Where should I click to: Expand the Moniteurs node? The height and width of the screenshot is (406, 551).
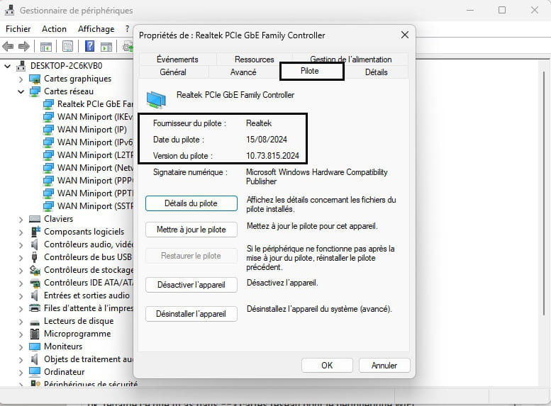[21, 347]
